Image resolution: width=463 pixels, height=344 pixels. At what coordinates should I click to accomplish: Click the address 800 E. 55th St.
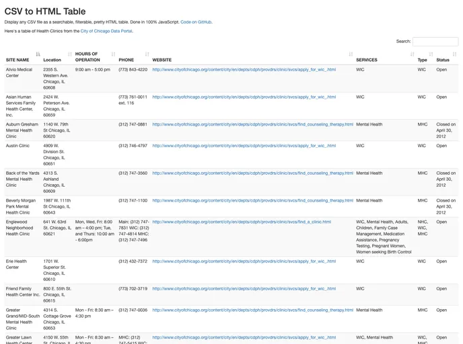[57, 295]
